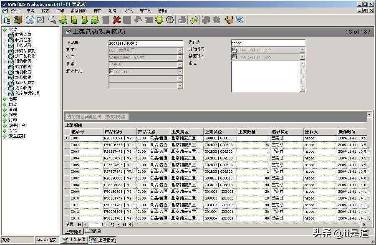Click the last-record button in grid navigator
This screenshot has width=376, height=245.
pos(124,225)
